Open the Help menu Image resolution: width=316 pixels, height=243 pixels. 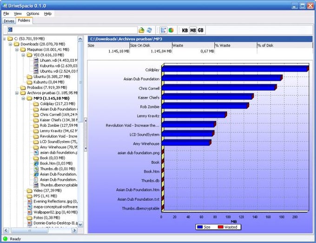tap(48, 13)
